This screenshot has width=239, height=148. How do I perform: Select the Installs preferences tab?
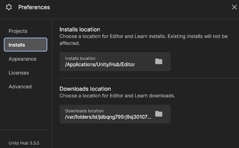tap(26, 45)
